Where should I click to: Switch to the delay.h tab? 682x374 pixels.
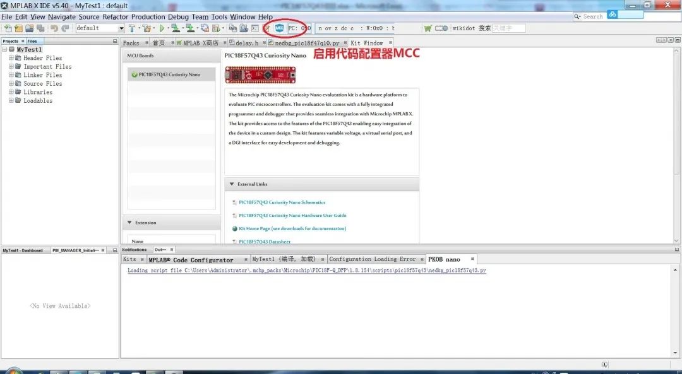click(247, 43)
